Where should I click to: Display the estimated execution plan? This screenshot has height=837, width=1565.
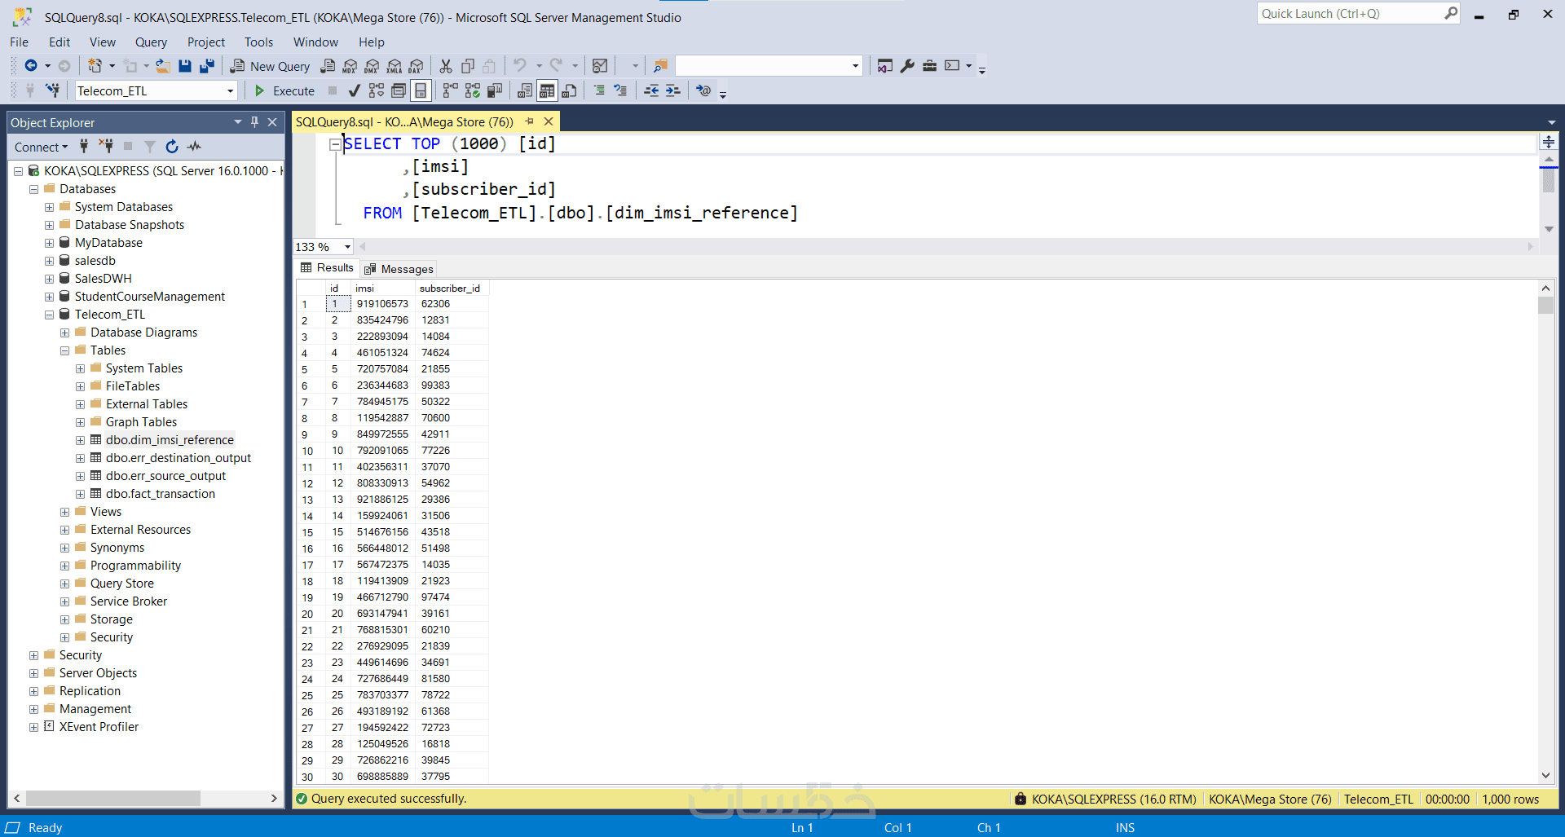pos(376,90)
